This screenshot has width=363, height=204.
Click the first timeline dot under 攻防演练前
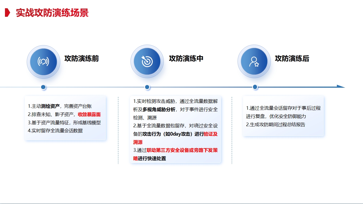tap(43, 87)
